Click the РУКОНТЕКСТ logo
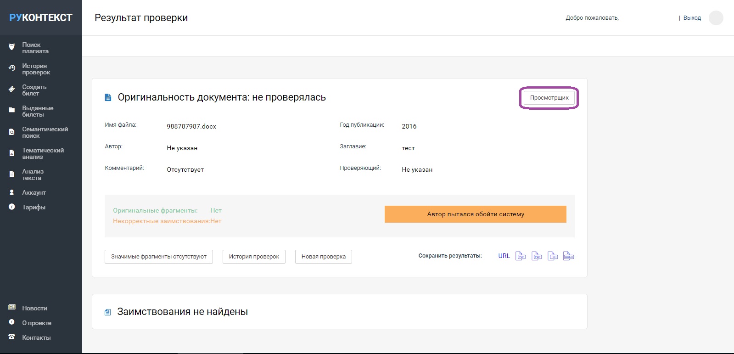Viewport: 734px width, 354px height. (41, 17)
